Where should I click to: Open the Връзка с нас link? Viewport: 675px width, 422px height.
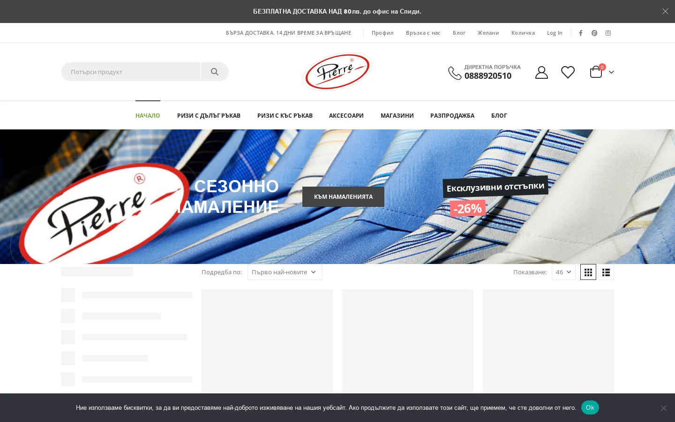click(423, 33)
